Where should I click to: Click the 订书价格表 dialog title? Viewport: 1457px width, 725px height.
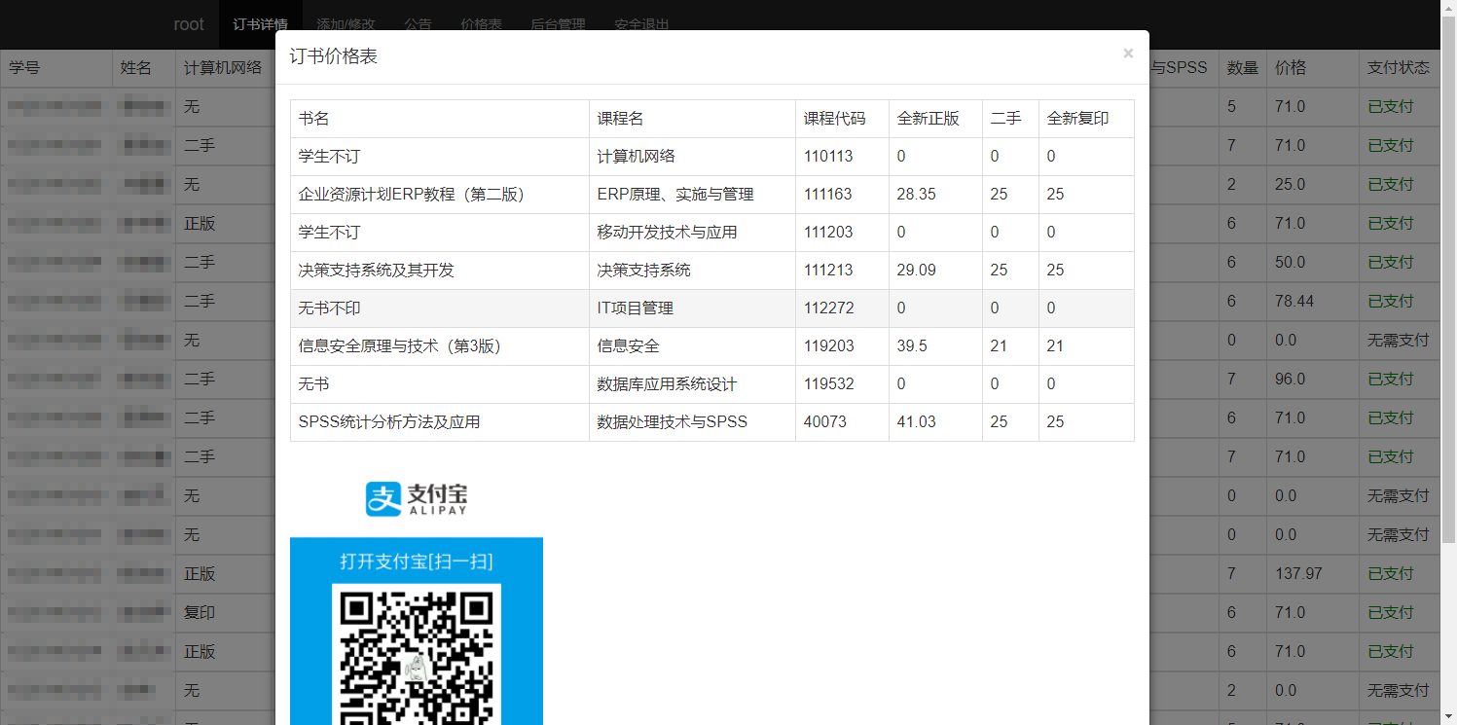334,56
